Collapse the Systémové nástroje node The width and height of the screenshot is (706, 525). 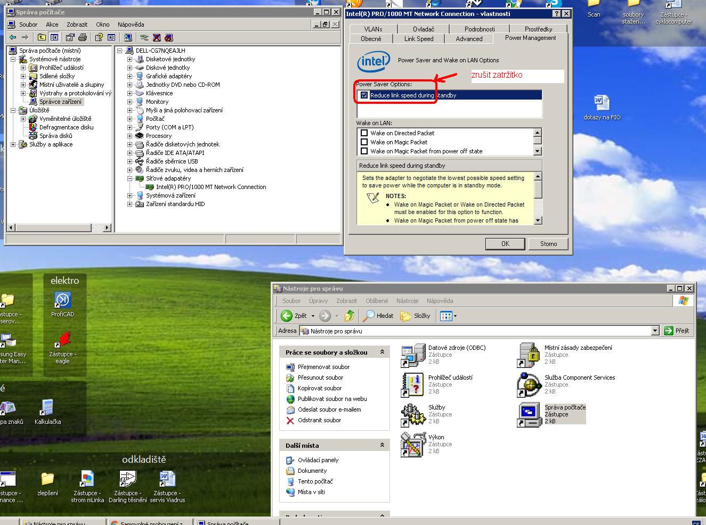click(x=13, y=59)
